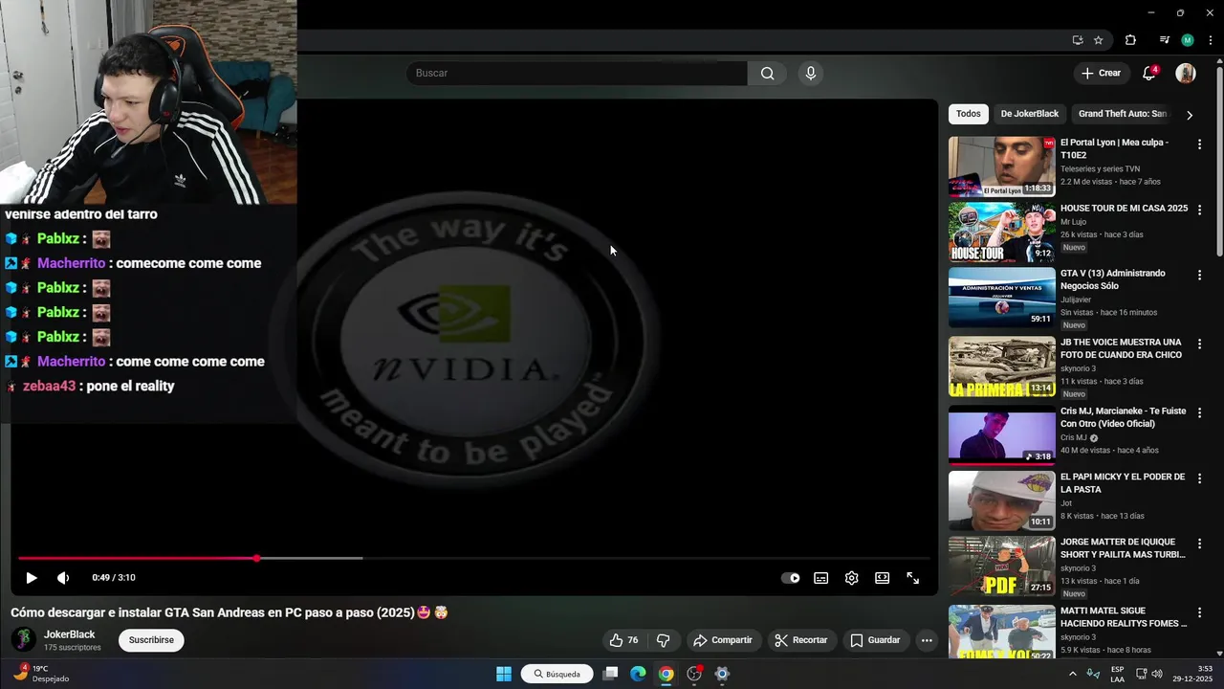1224x689 pixels.
Task: Open options menu for JORGE MATTER video
Action: [1199, 544]
